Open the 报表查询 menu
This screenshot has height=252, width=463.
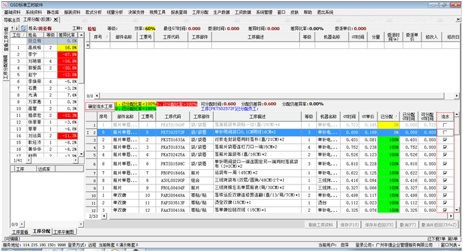[179, 12]
